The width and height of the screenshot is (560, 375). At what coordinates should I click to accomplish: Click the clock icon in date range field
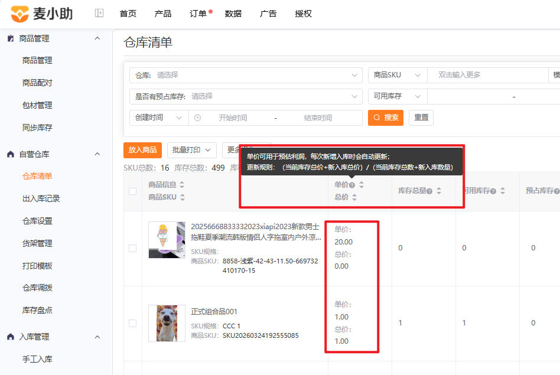tap(197, 118)
